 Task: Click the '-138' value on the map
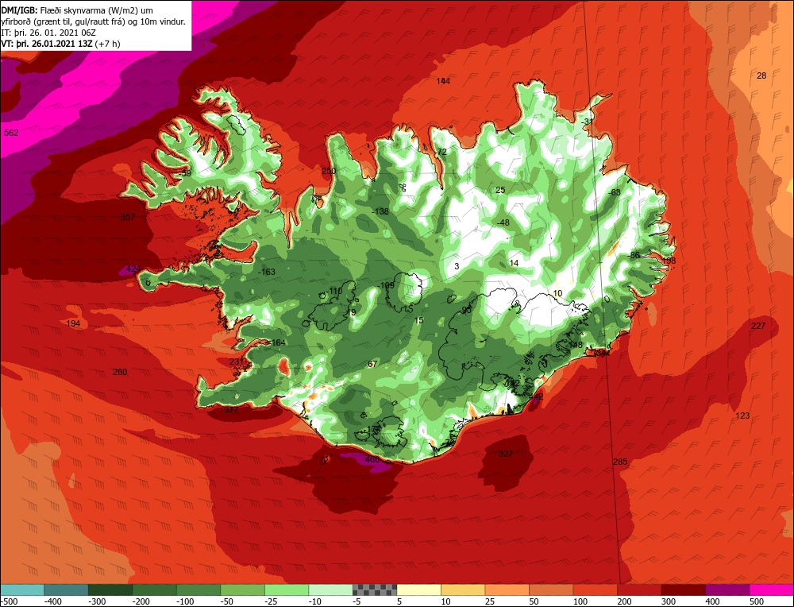[380, 211]
